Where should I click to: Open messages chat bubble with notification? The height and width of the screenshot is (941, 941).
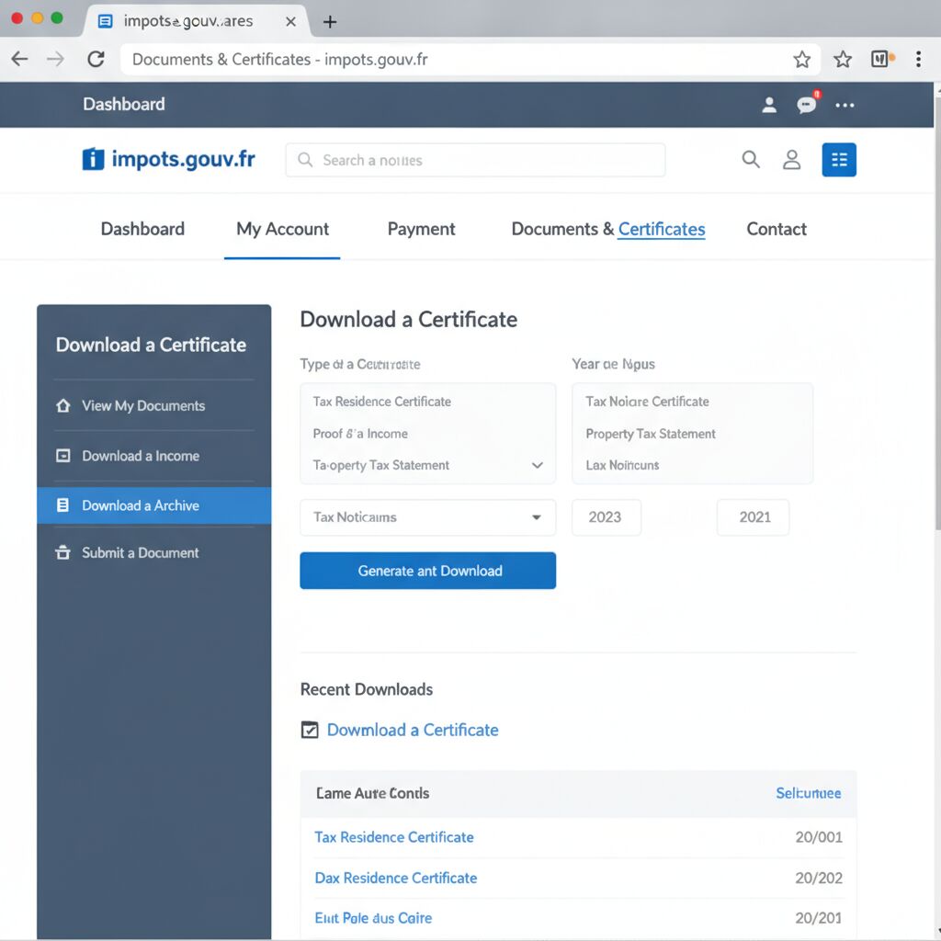807,104
